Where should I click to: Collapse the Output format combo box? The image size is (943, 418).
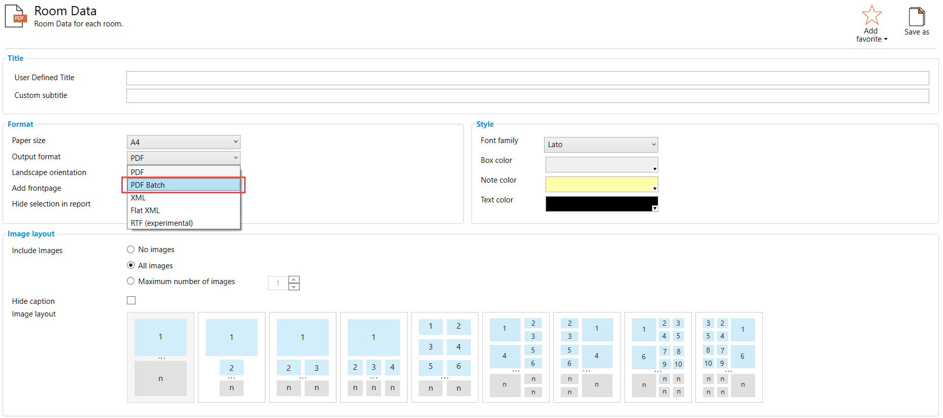[183, 158]
